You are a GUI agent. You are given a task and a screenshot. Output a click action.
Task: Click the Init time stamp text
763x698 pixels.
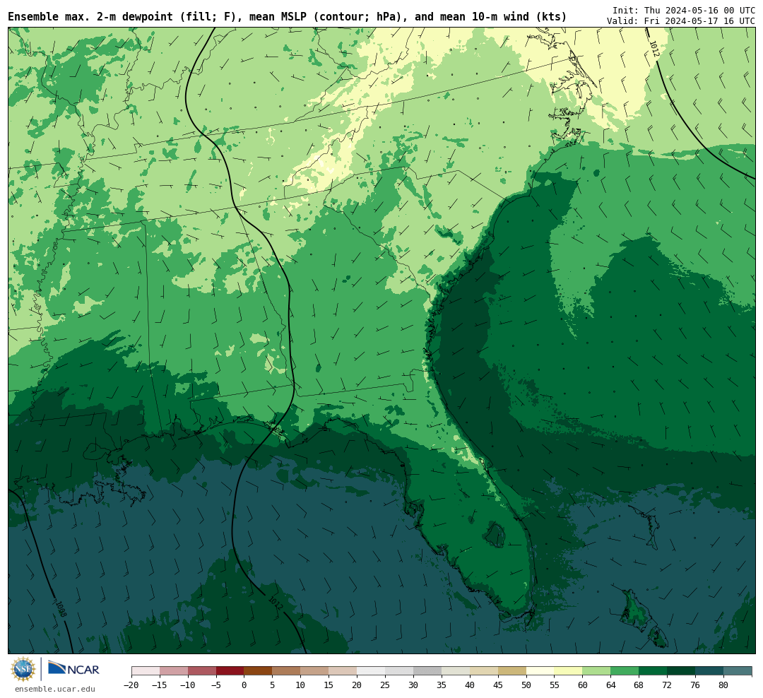coord(684,10)
